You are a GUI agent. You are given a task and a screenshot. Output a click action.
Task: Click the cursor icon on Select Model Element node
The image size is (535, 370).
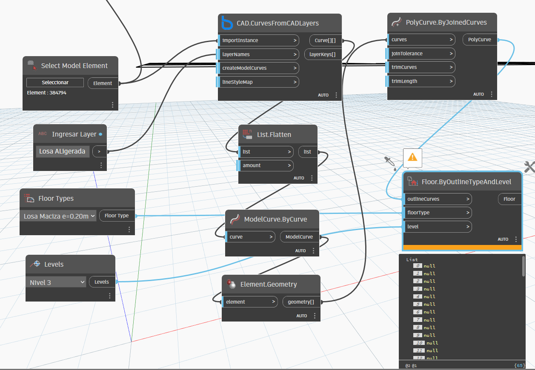pyautogui.click(x=31, y=65)
